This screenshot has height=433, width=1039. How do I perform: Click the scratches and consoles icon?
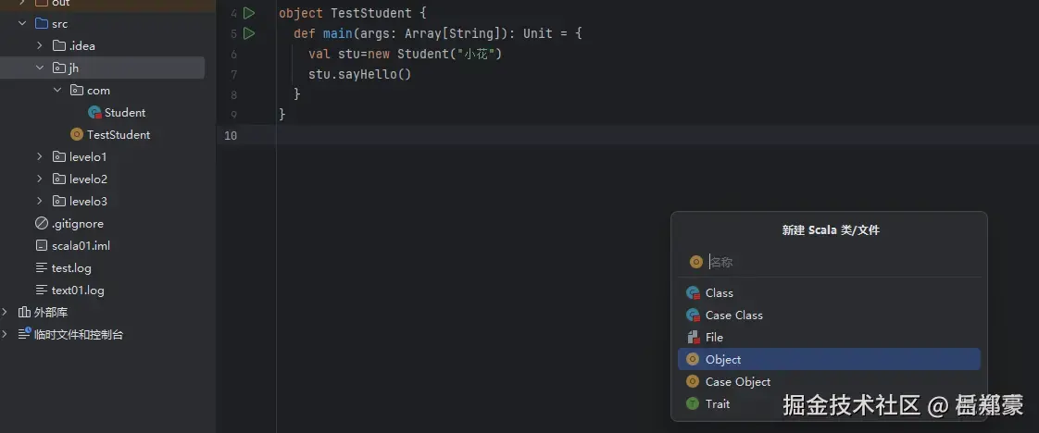[x=24, y=334]
